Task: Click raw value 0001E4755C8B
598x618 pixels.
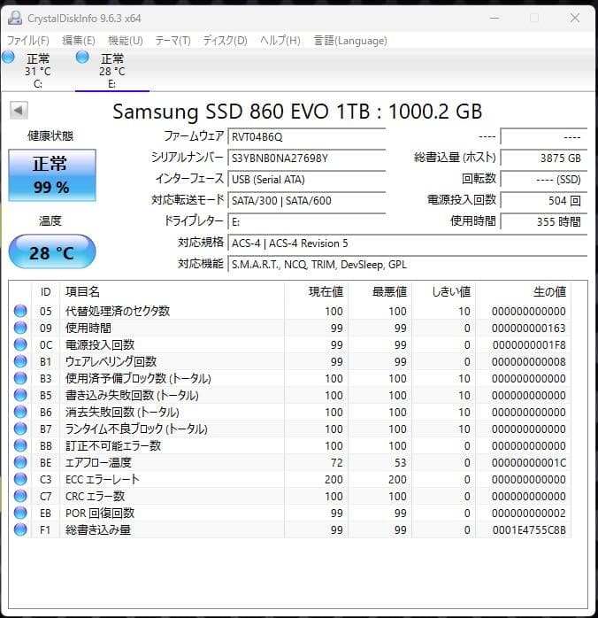Action: coord(529,530)
